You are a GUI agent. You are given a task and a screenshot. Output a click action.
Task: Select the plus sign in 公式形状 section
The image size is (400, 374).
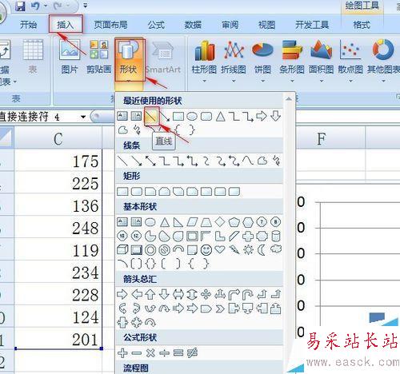(122, 353)
